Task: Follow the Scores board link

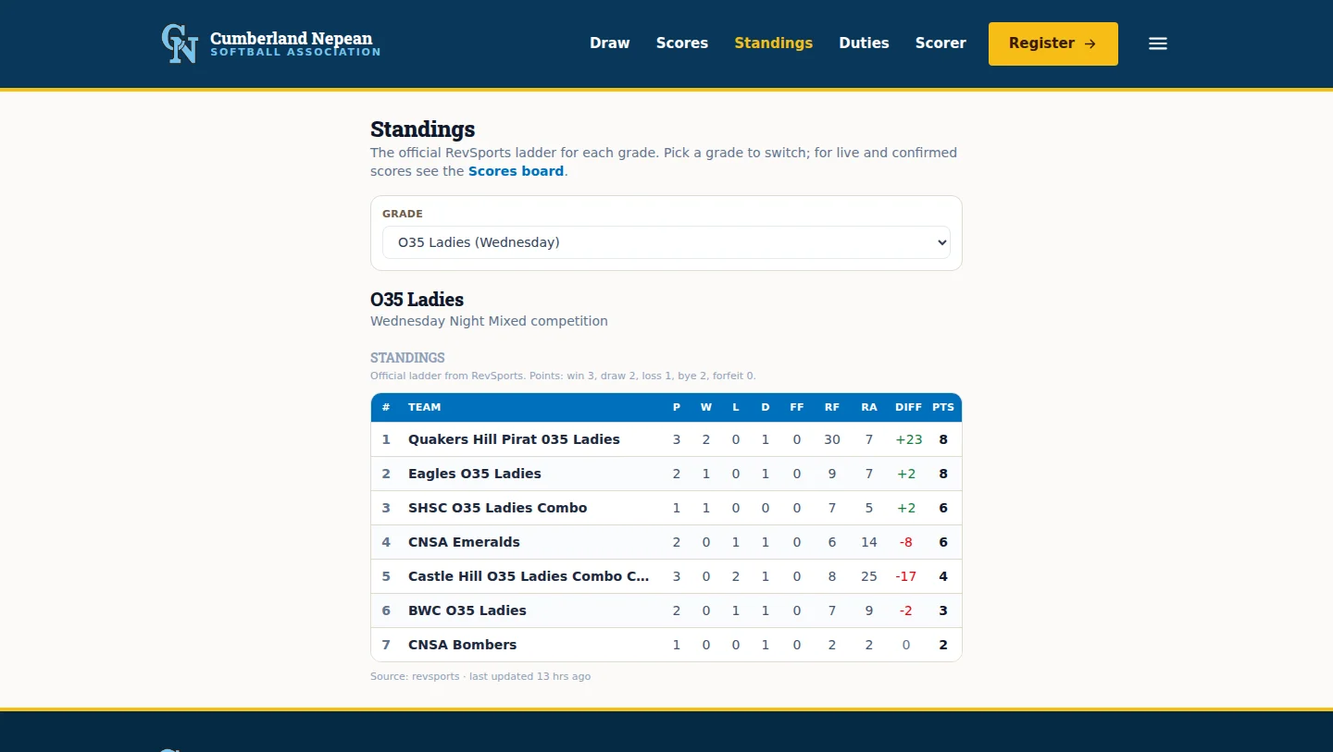Action: pyautogui.click(x=516, y=171)
